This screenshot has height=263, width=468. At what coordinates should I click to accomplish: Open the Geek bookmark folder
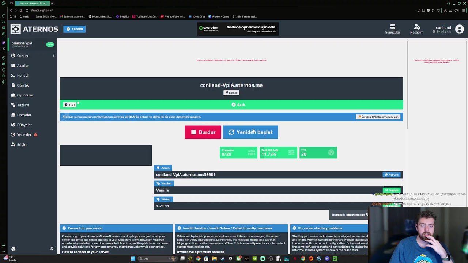click(x=24, y=16)
